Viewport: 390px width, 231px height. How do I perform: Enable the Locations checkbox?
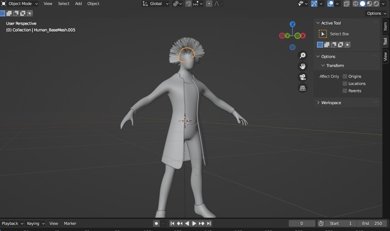(x=345, y=83)
